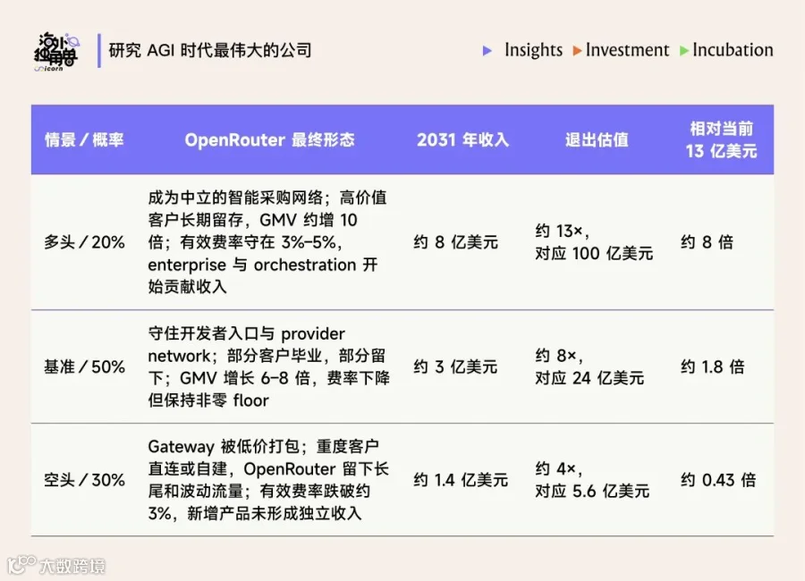Select the 基准 / 50% scenario cell
Viewport: 805px width, 581px height.
(x=84, y=366)
